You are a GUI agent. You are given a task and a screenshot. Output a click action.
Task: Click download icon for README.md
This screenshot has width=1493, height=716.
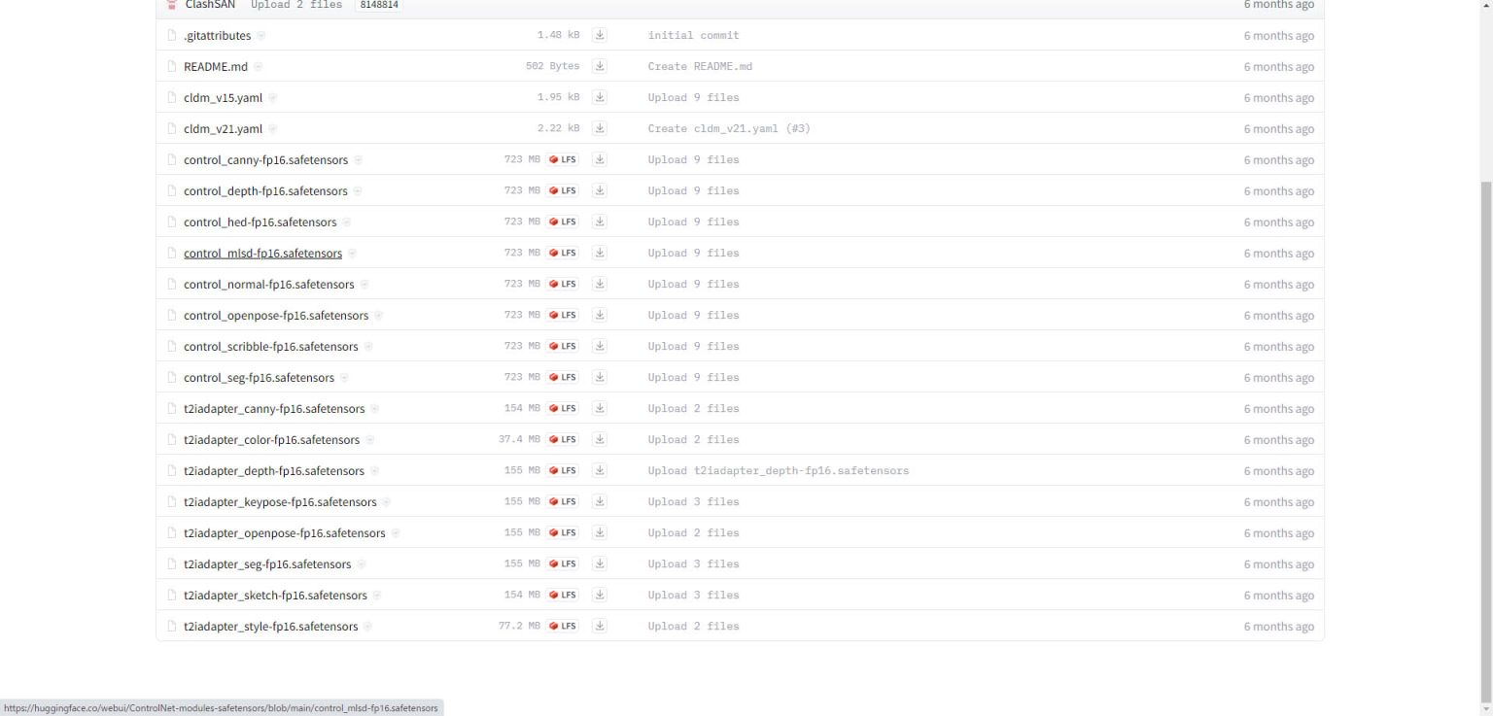600,66
